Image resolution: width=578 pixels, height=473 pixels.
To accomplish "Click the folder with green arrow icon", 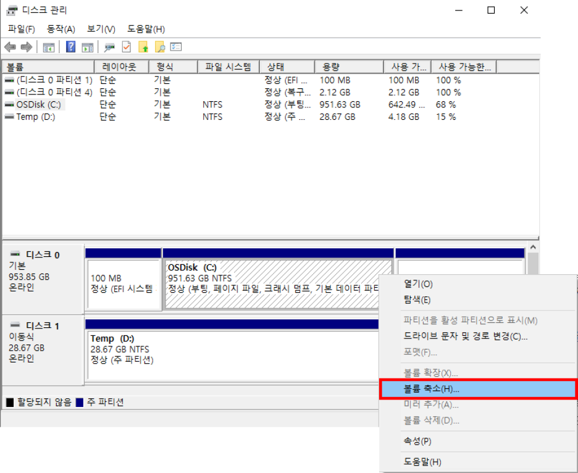I will (143, 47).
